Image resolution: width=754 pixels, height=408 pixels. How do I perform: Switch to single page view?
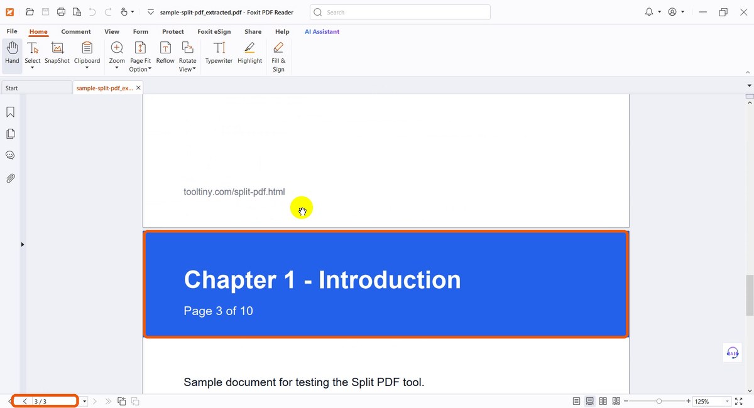click(x=576, y=401)
